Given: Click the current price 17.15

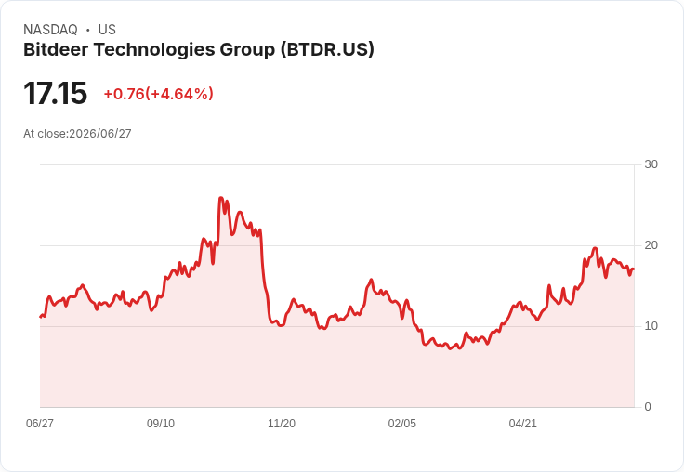Looking at the screenshot, I should click(x=56, y=93).
